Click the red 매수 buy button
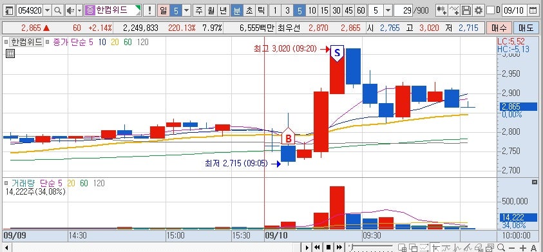The image size is (543, 252). [x=499, y=28]
